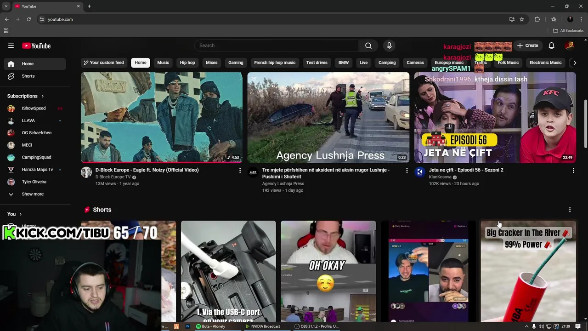This screenshot has height=331, width=588.
Task: Open Shorts in sidebar
Action: point(35,76)
